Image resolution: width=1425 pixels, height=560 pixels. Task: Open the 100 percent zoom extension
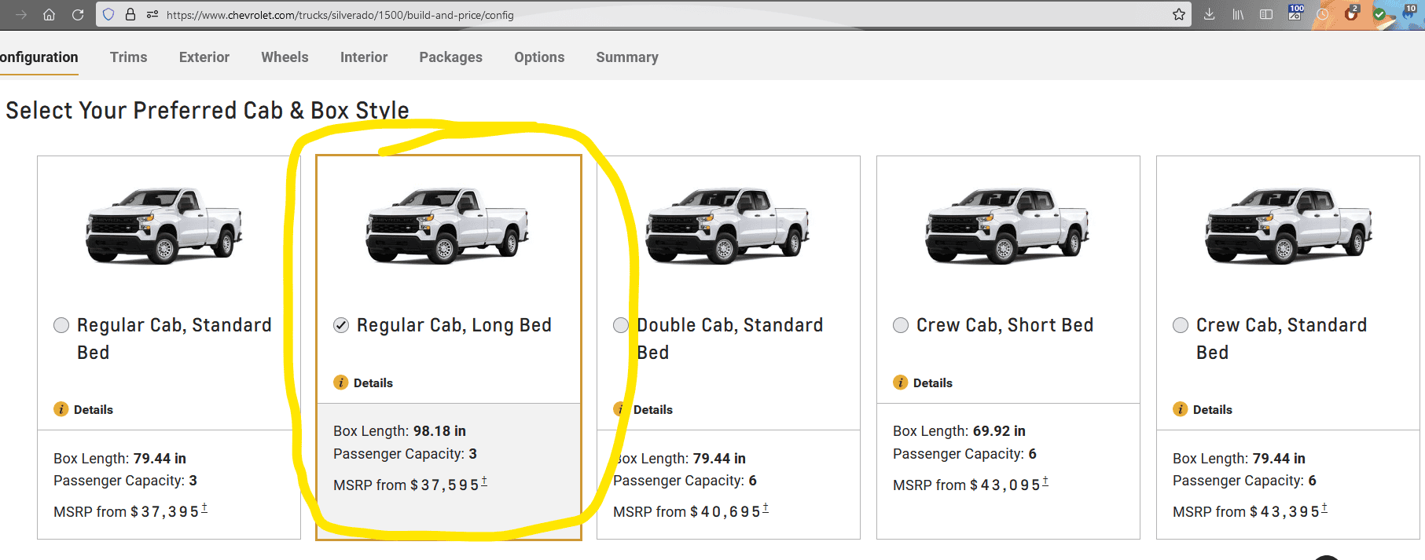1295,13
